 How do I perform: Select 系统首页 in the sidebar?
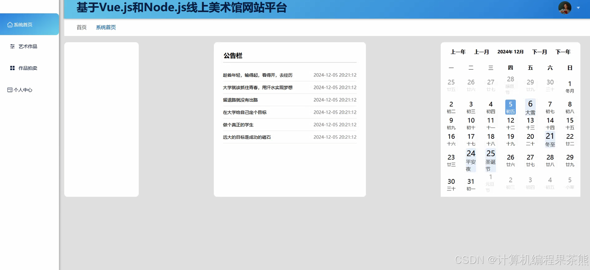coord(30,24)
